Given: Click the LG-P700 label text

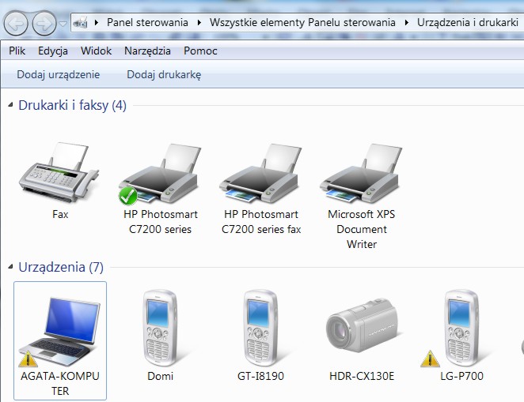Looking at the screenshot, I should point(461,376).
